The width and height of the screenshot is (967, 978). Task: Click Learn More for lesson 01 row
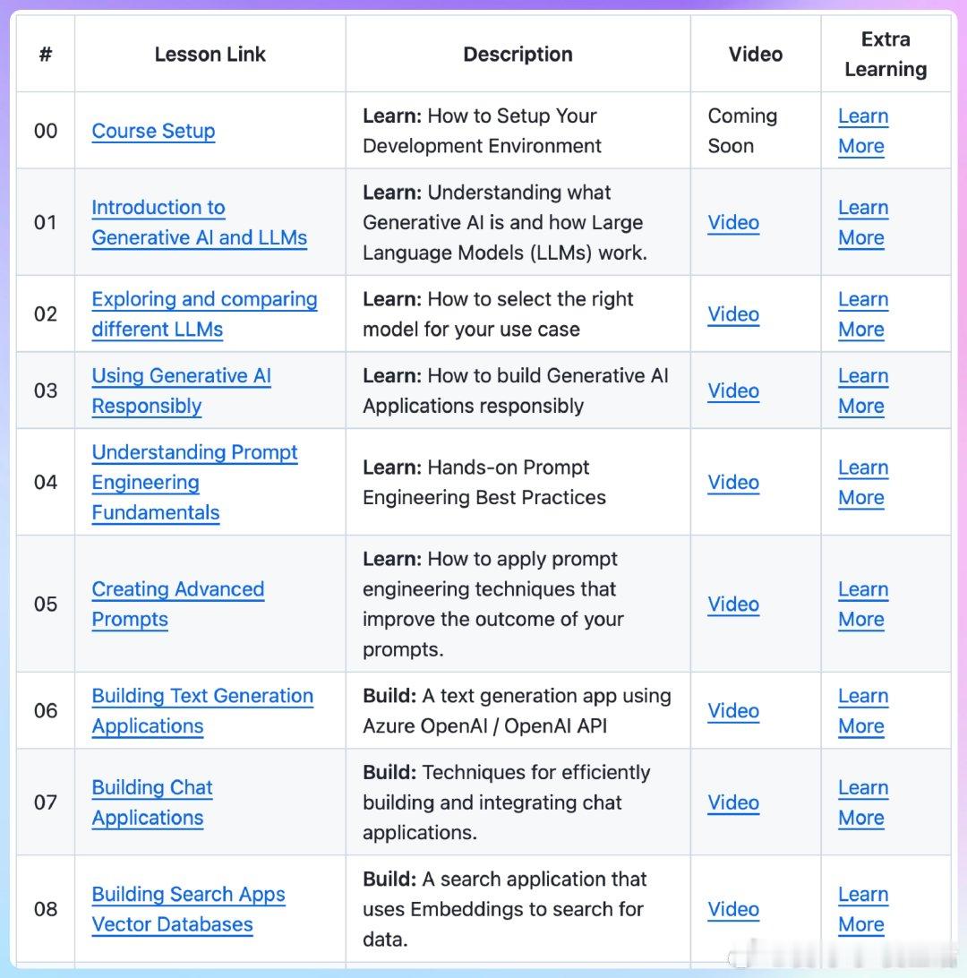[x=863, y=223]
